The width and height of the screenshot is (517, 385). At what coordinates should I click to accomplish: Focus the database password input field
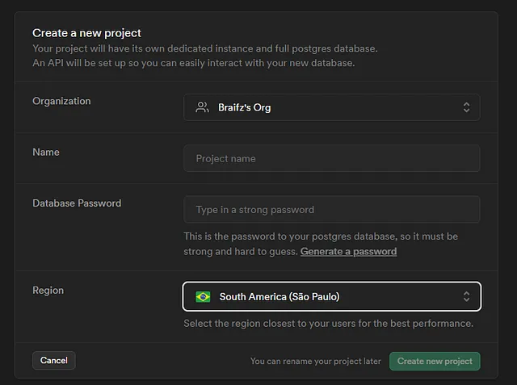331,210
